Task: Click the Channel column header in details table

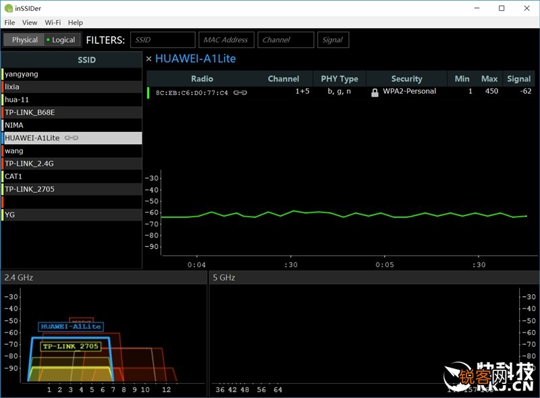Action: pyautogui.click(x=283, y=79)
